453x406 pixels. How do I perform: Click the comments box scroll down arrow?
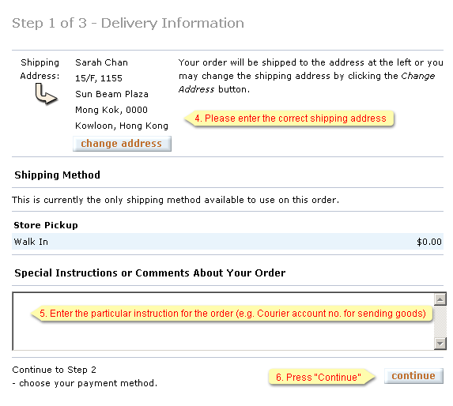440,344
